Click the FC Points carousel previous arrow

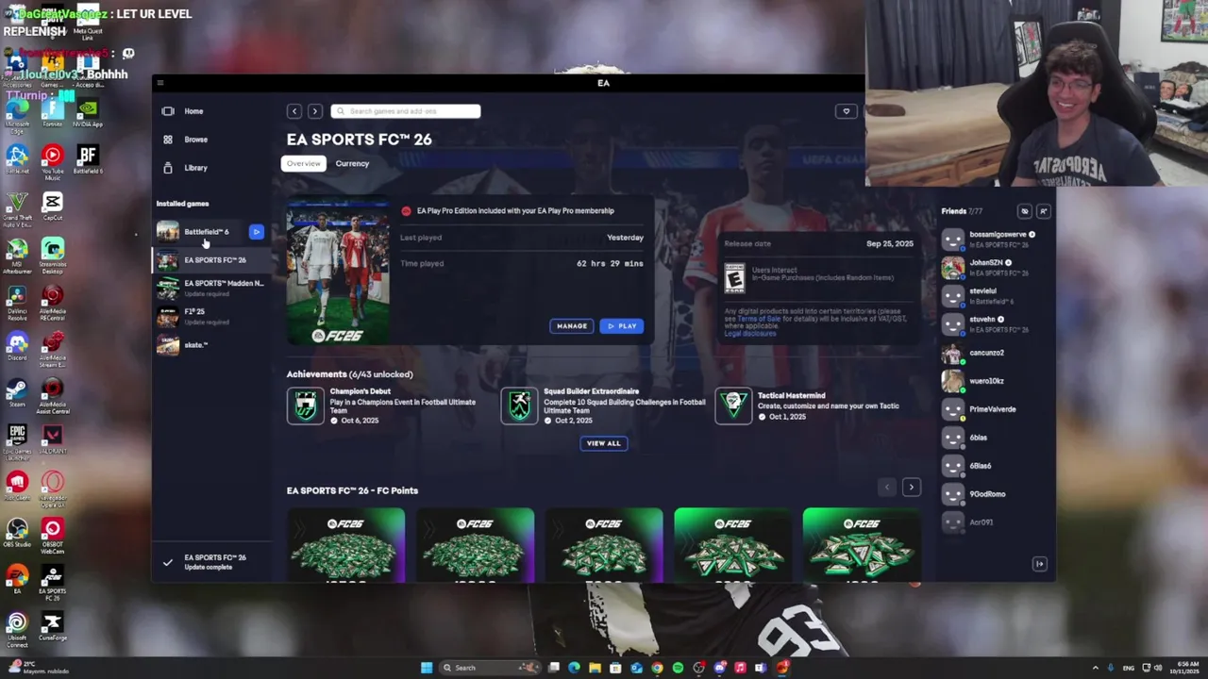click(x=886, y=488)
